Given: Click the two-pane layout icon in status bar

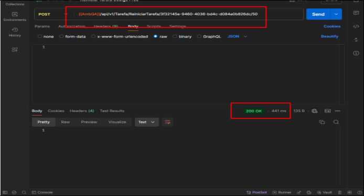Looking at the screenshot, I should tap(349, 192).
